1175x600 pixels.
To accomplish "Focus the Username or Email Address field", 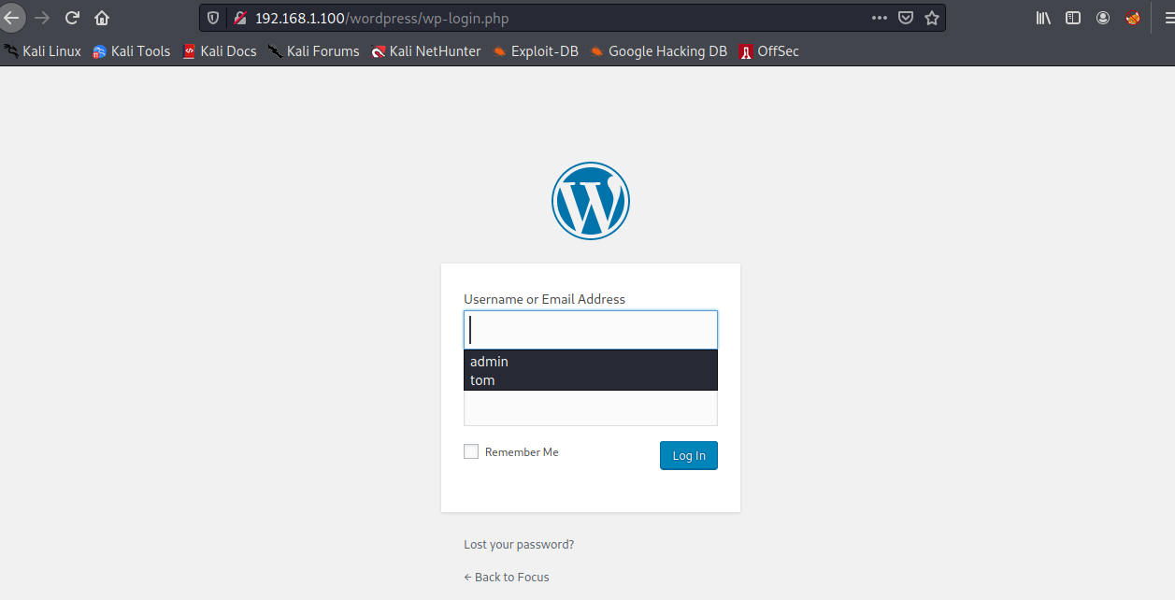I will coord(591,330).
